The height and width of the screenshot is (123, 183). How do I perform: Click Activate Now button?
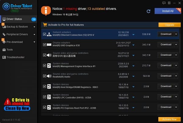[x=170, y=119]
